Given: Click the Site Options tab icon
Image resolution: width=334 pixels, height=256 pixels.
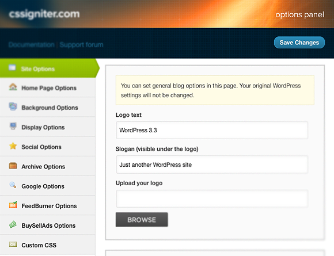Looking at the screenshot, I should (x=12, y=68).
